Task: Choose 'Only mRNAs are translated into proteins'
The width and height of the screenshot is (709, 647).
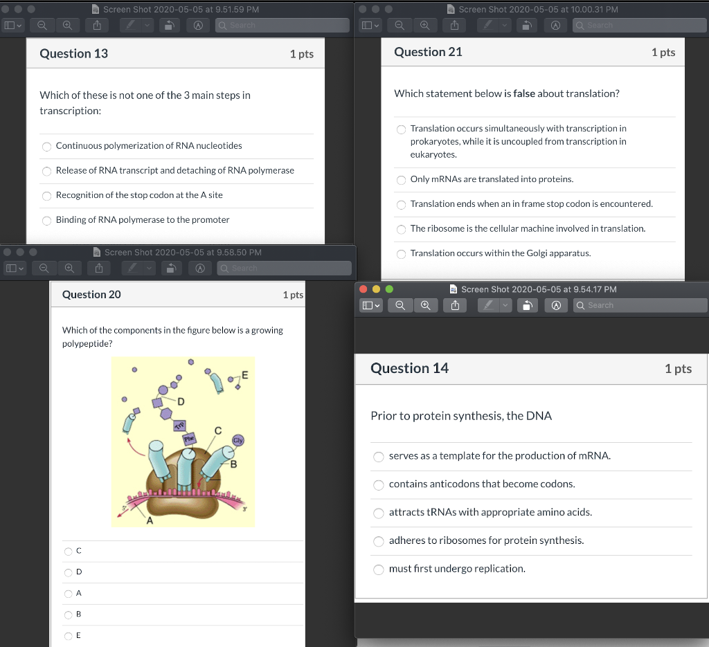Action: tap(402, 179)
